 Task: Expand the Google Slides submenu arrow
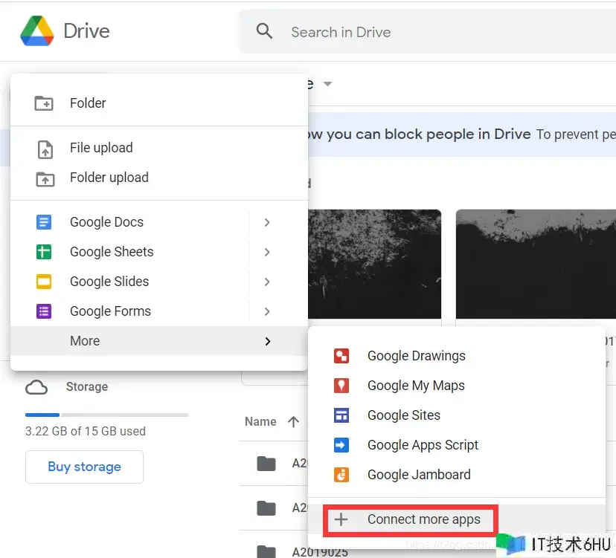[x=267, y=282]
